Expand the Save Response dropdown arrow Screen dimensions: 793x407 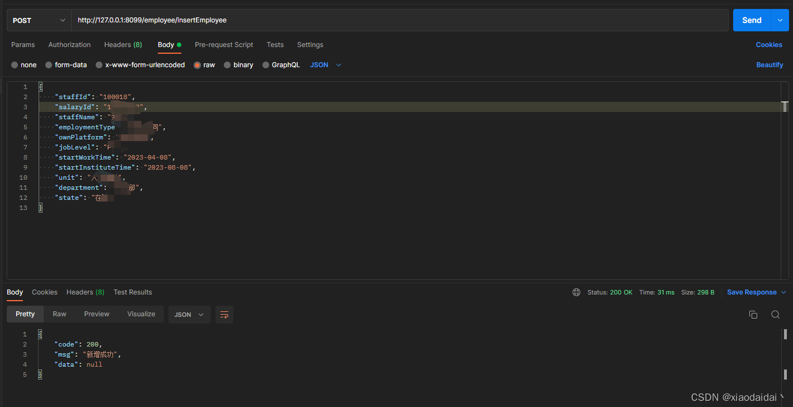pos(783,292)
